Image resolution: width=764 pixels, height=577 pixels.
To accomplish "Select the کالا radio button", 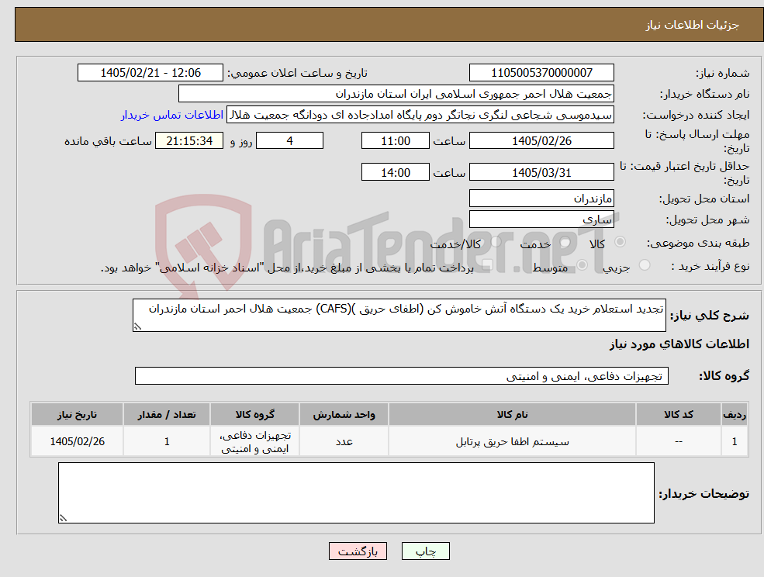I will pyautogui.click(x=621, y=242).
